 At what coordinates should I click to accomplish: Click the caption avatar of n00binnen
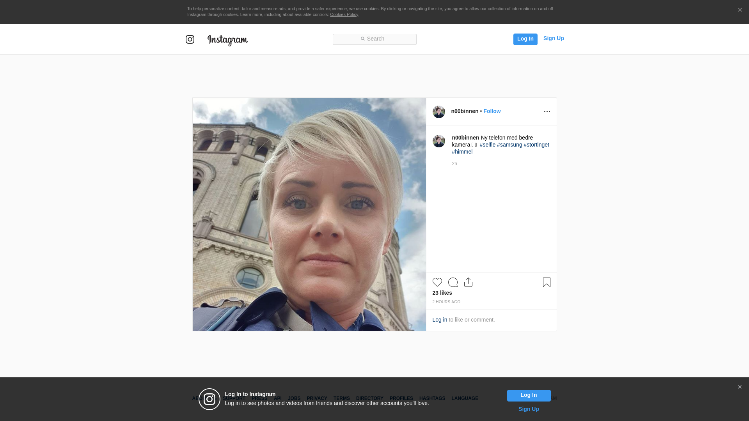pos(439,141)
